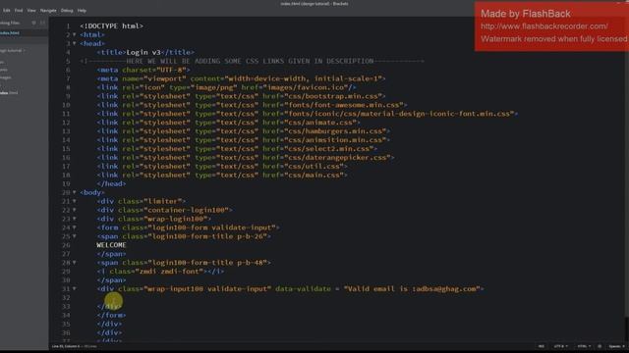
Task: Click the font-awesome.min.css link line
Action: point(252,105)
